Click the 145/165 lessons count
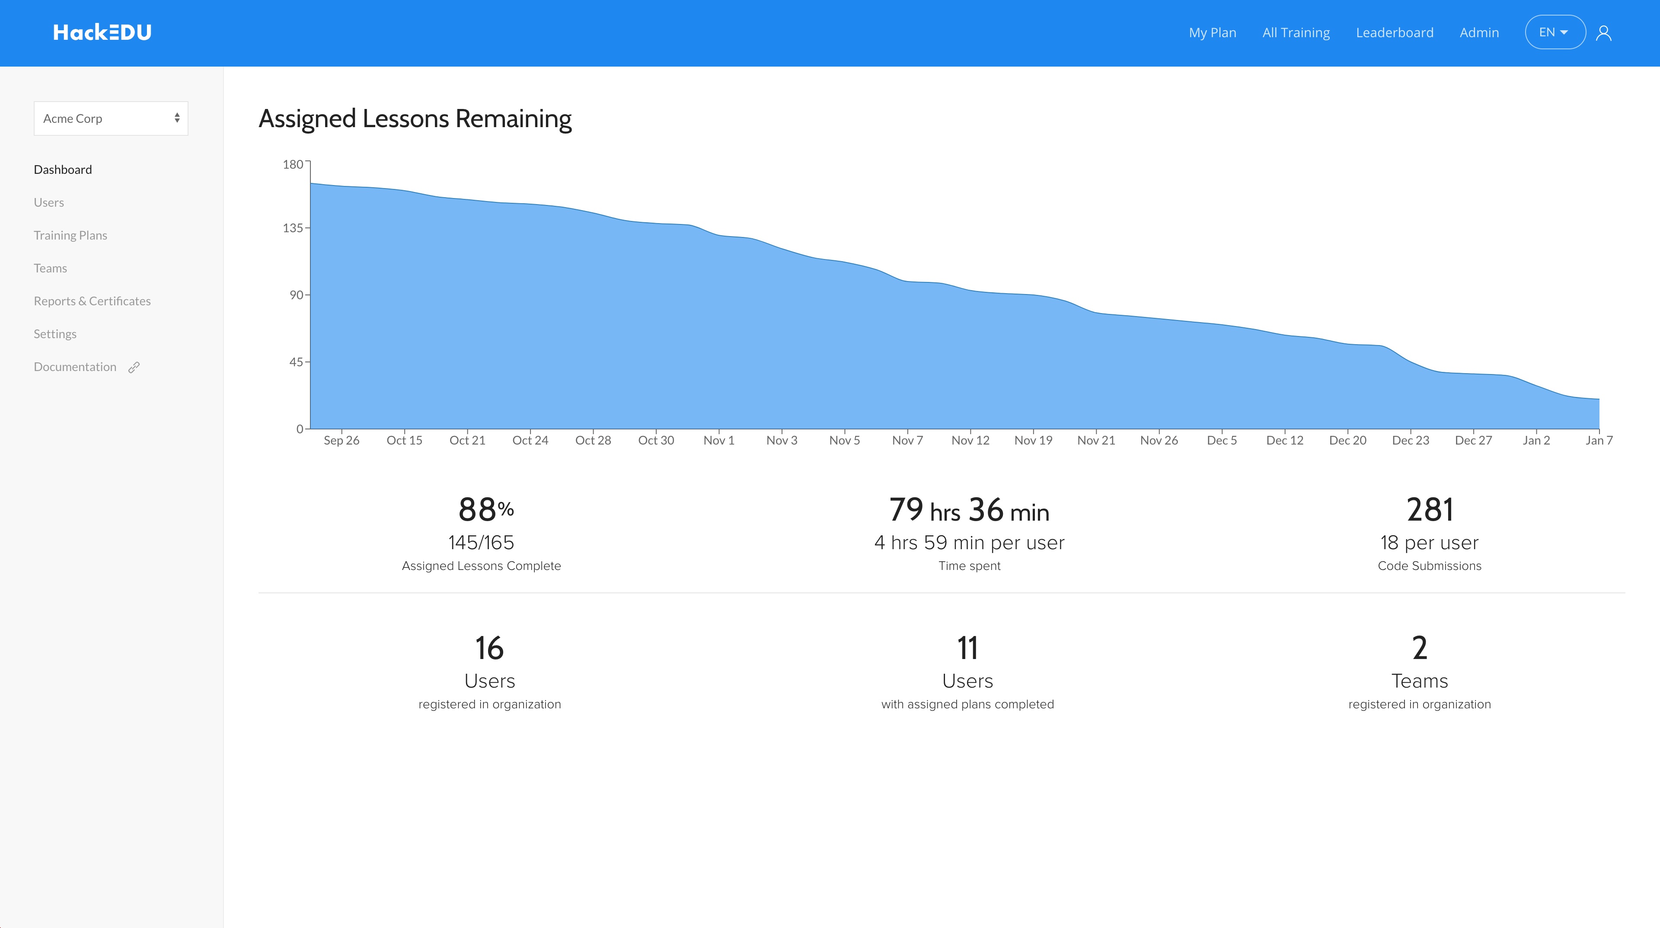This screenshot has height=928, width=1660. 481,543
